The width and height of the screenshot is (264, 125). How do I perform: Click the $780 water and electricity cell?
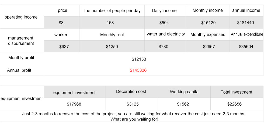coord(163,47)
